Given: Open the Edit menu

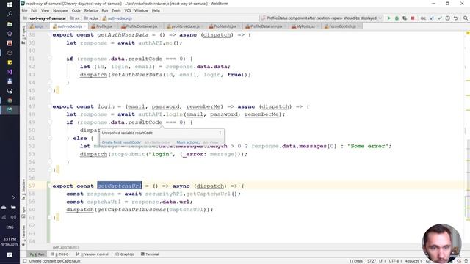Looking at the screenshot, I should tap(35, 10).
